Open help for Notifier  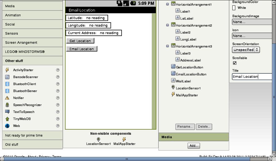(58, 98)
